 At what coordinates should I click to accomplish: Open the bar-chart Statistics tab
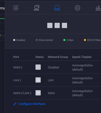click(x=98, y=8)
